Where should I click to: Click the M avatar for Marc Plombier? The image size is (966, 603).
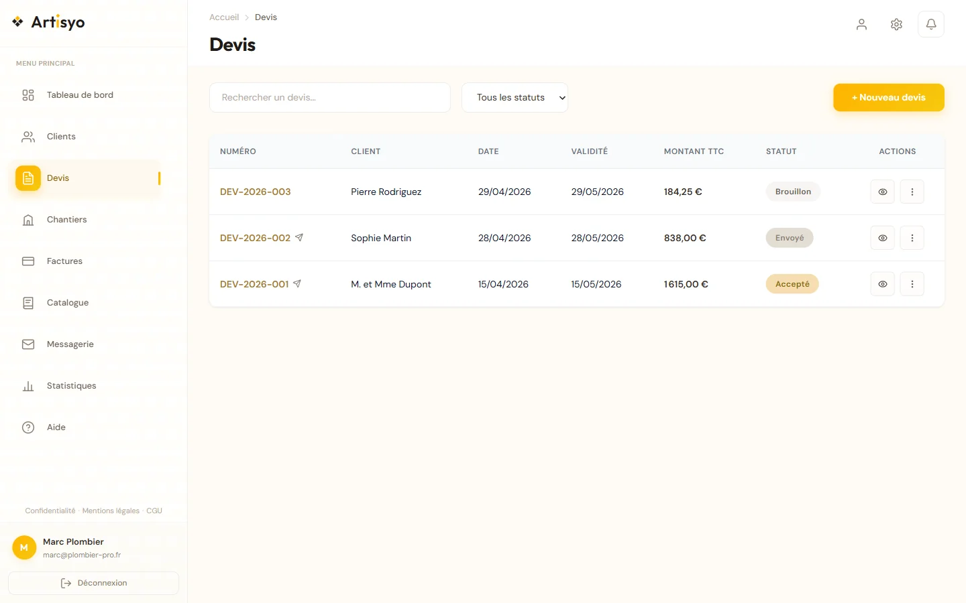(24, 547)
